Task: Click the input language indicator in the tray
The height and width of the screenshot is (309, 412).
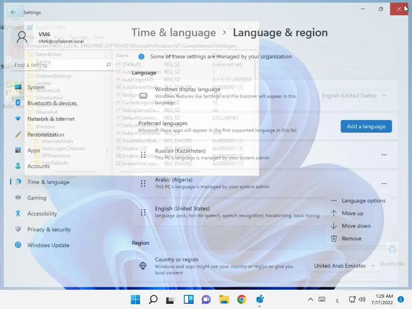Action: pyautogui.click(x=338, y=300)
